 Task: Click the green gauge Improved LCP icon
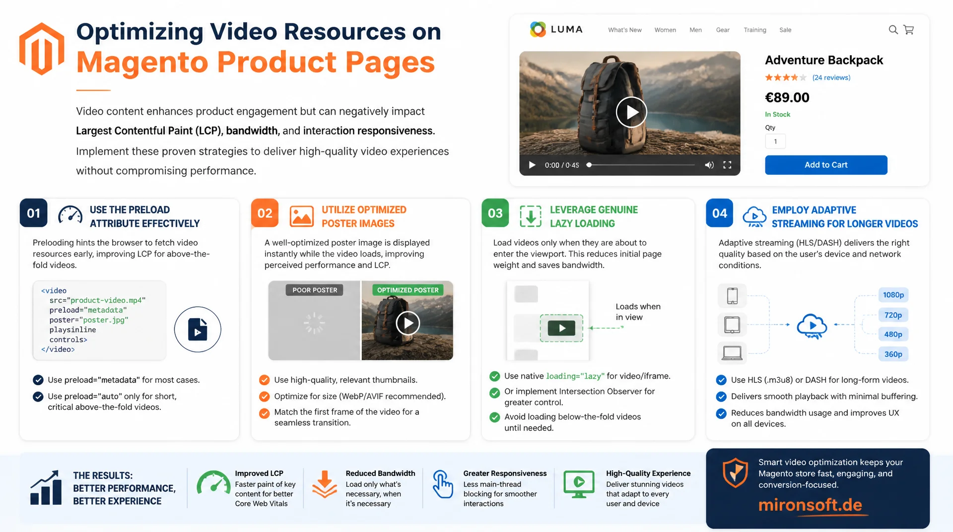[x=213, y=482]
